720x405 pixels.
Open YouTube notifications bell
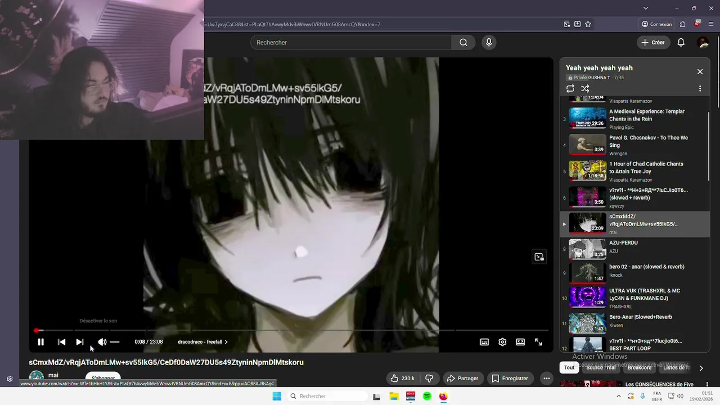[681, 42]
